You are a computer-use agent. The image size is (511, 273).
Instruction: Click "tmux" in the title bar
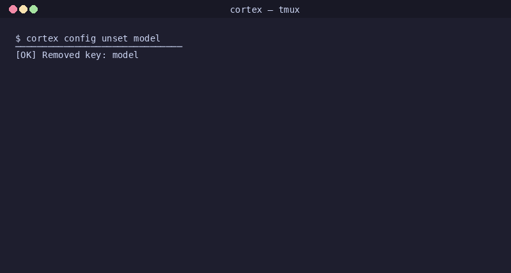pos(289,10)
